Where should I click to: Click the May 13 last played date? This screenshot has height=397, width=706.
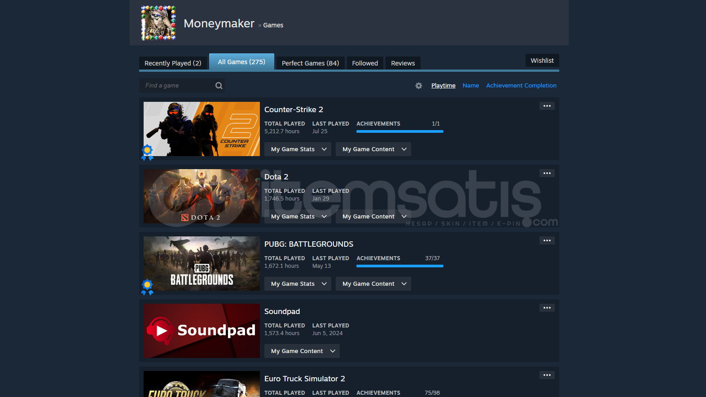322,266
